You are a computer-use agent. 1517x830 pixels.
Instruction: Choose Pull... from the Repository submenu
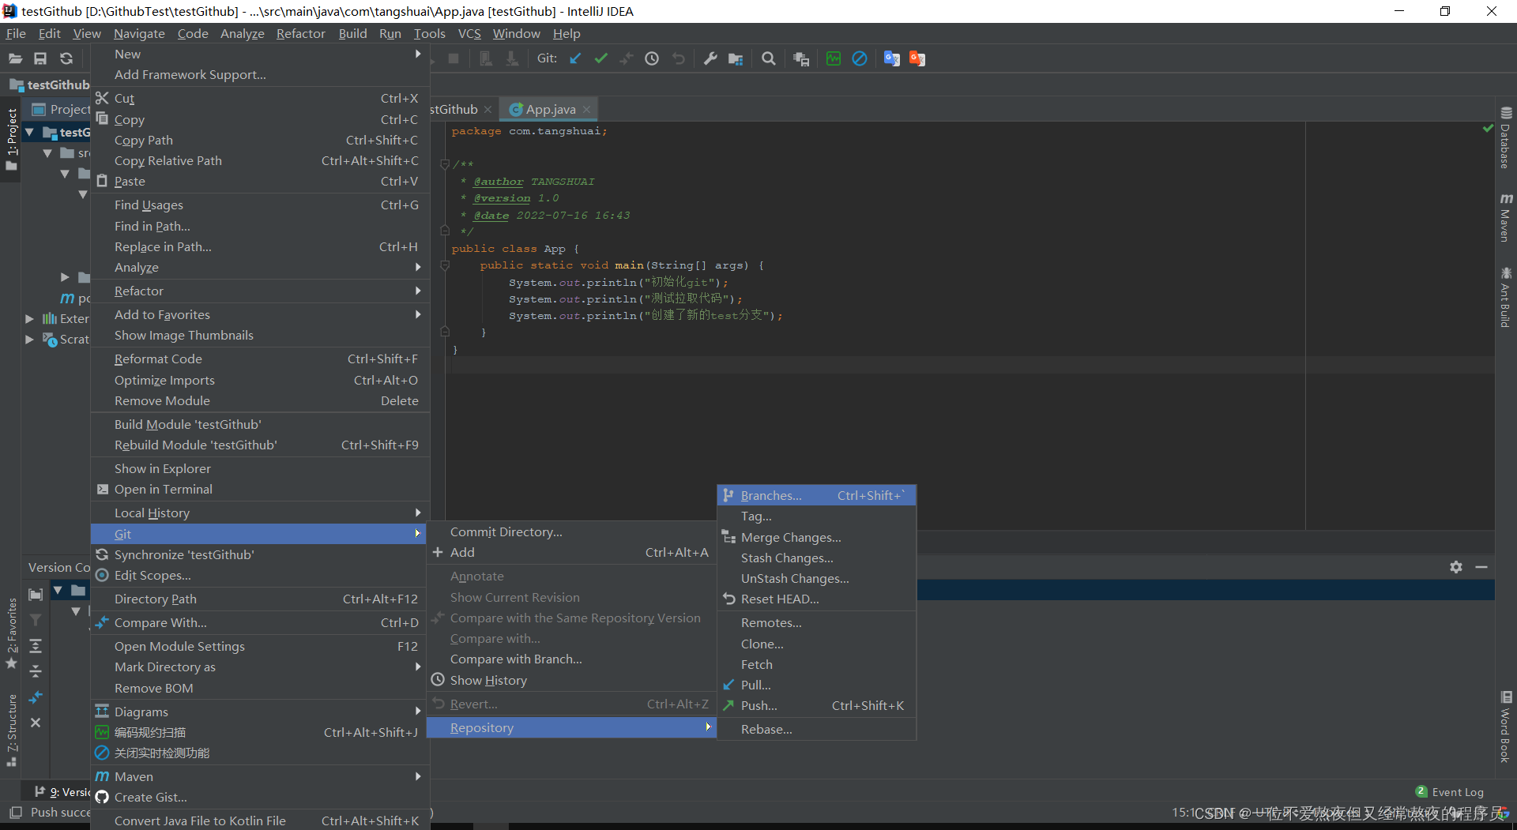point(816,685)
